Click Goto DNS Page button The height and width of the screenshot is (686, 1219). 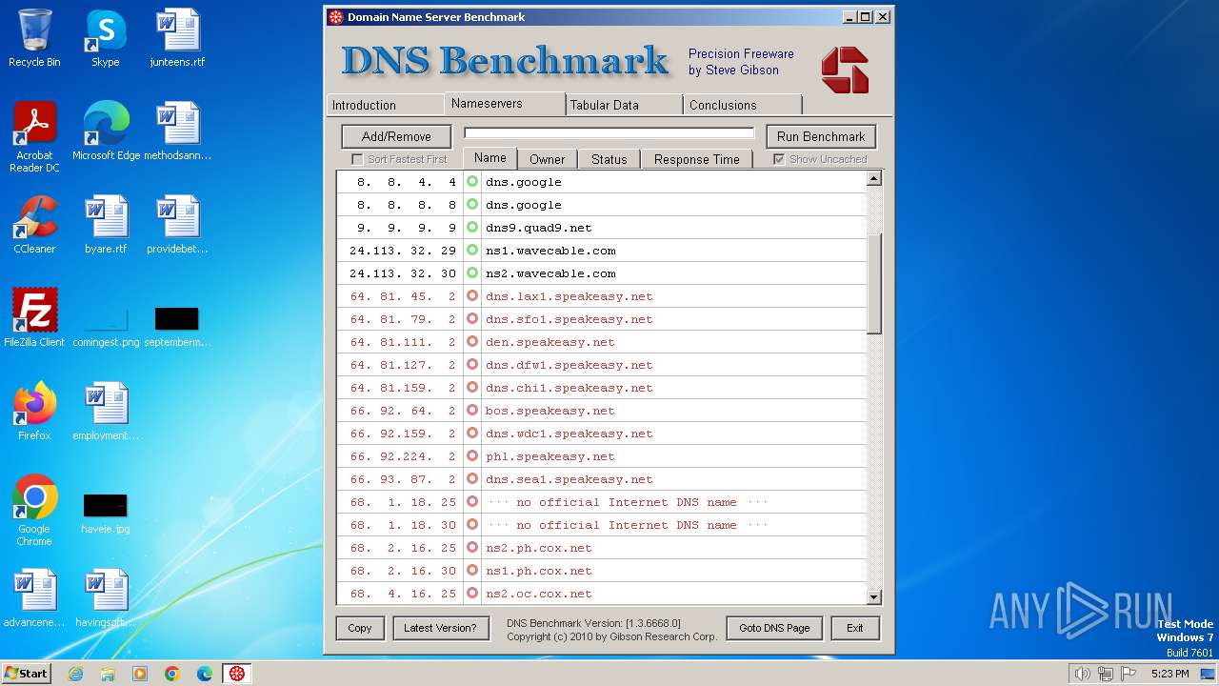pos(774,628)
